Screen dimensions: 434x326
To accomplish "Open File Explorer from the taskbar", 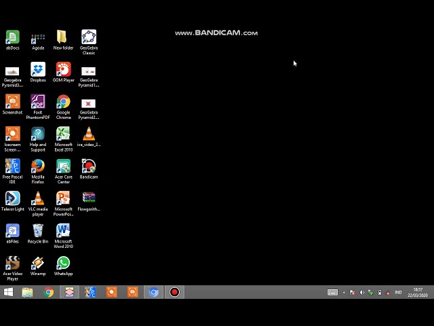I will pos(27,292).
